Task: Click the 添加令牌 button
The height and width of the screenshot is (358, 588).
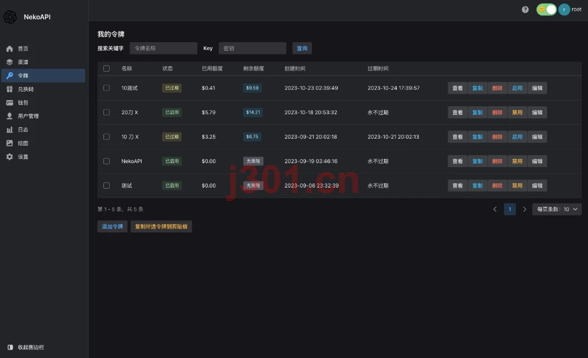Action: click(112, 227)
